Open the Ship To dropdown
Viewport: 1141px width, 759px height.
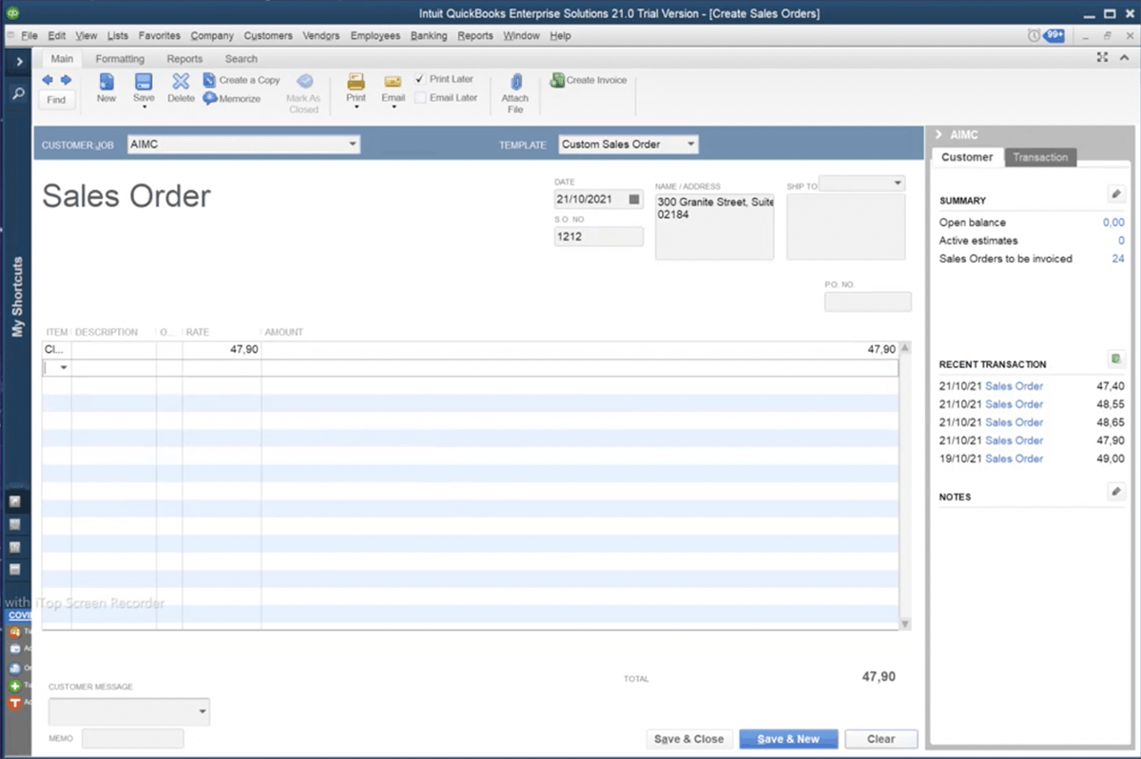coord(898,183)
